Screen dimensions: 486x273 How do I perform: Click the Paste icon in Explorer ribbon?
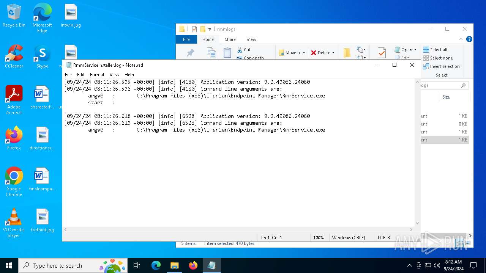227,53
